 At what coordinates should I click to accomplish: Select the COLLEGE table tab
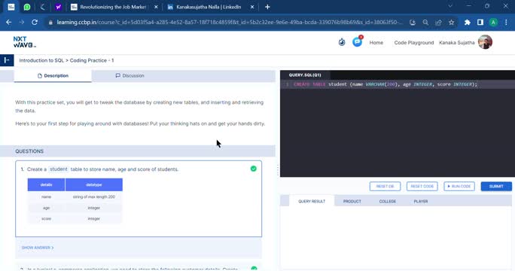coord(388,201)
